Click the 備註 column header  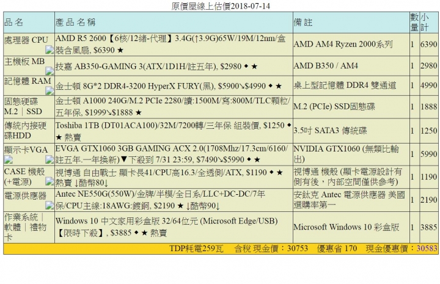(351, 23)
